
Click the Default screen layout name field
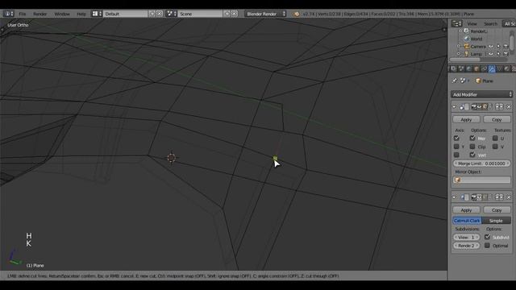pos(126,14)
